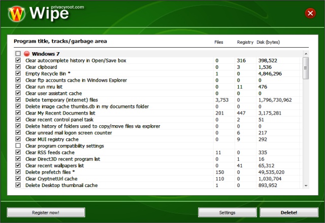Disable Delete prefetch files checkbox
The height and width of the screenshot is (223, 325).
18,172
